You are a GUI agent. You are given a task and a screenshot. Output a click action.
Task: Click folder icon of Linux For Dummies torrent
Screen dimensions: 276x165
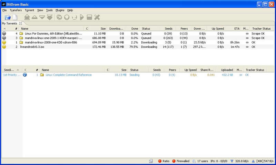click(x=21, y=33)
